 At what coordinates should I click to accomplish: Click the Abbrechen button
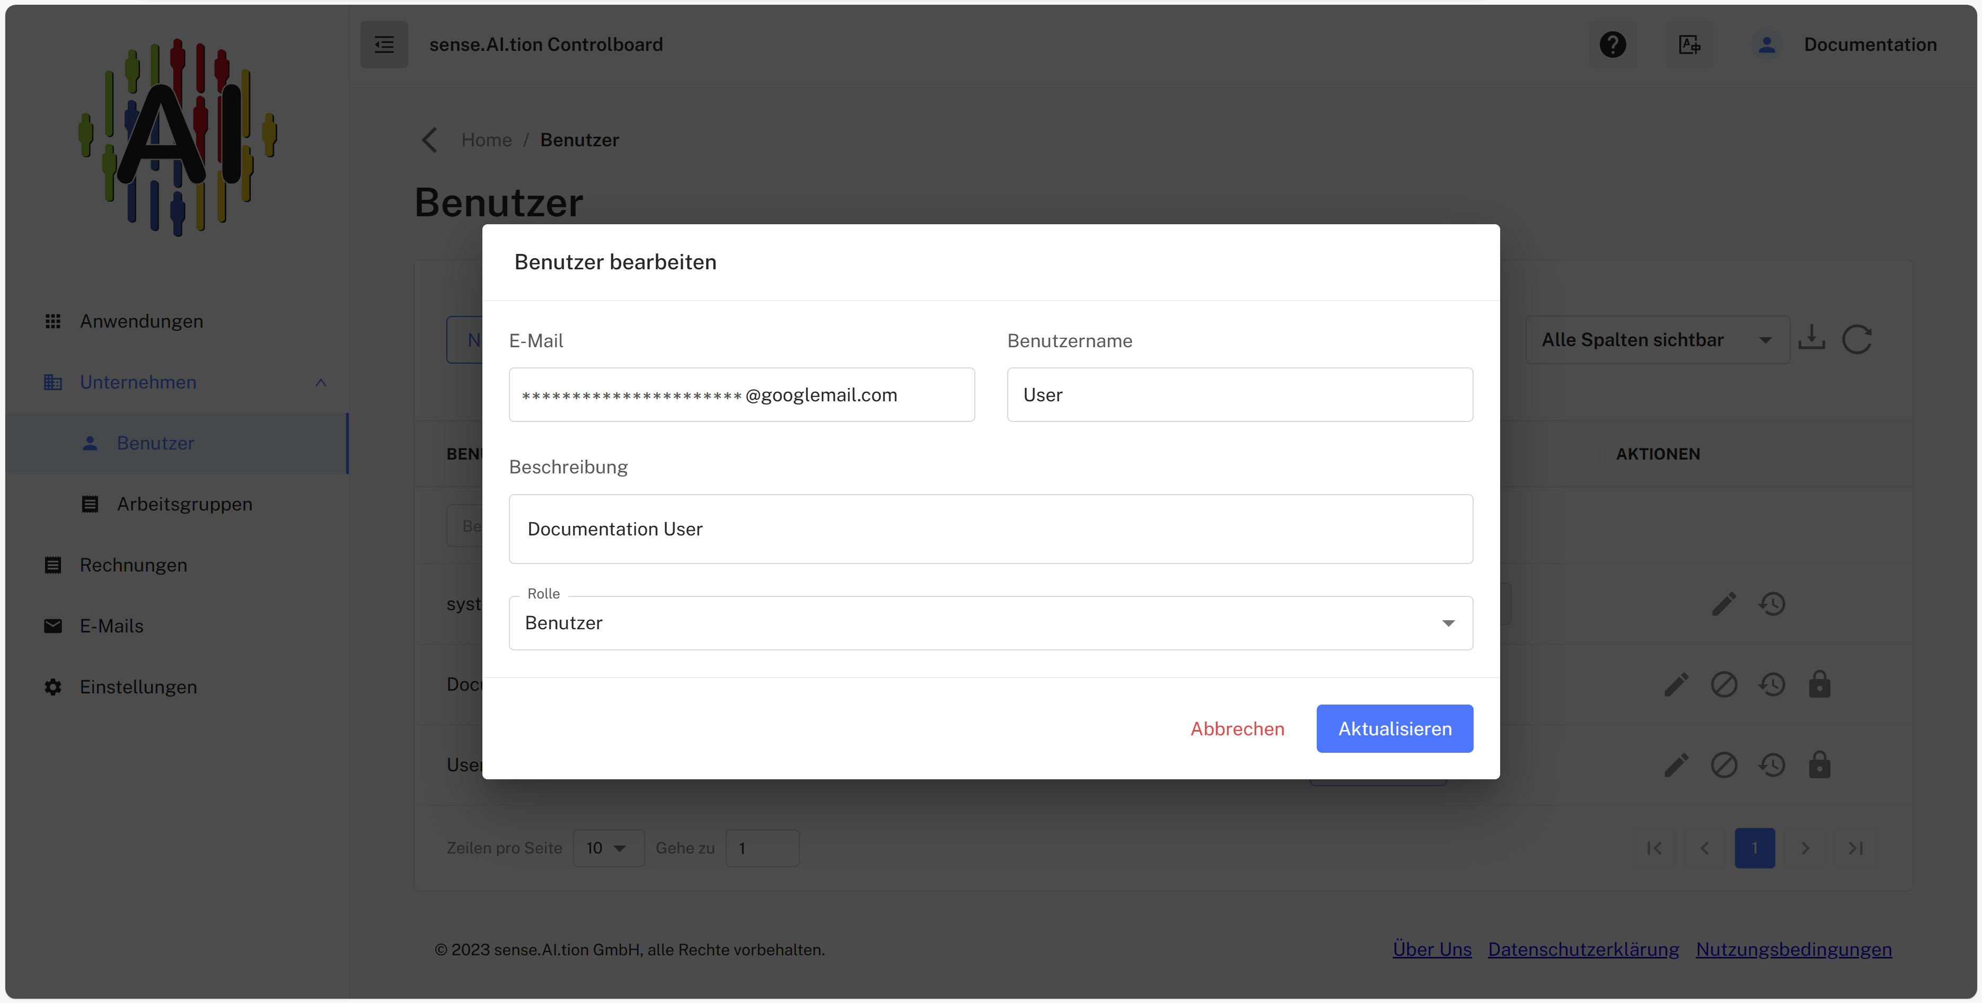click(x=1237, y=728)
